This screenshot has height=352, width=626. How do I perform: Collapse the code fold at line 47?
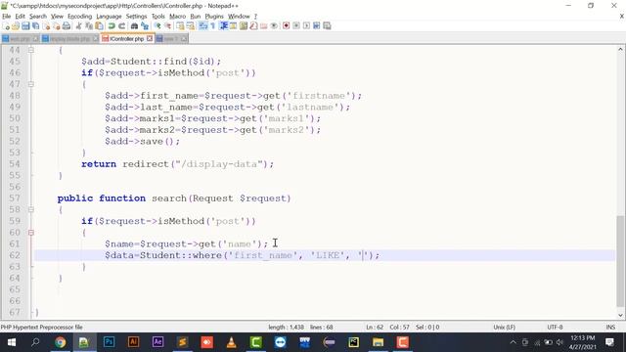tap(30, 84)
